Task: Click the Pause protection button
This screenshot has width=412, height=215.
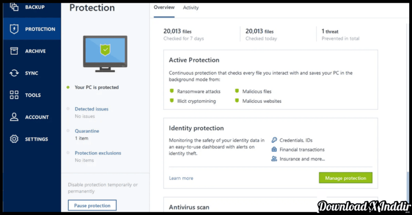Action: pyautogui.click(x=92, y=205)
